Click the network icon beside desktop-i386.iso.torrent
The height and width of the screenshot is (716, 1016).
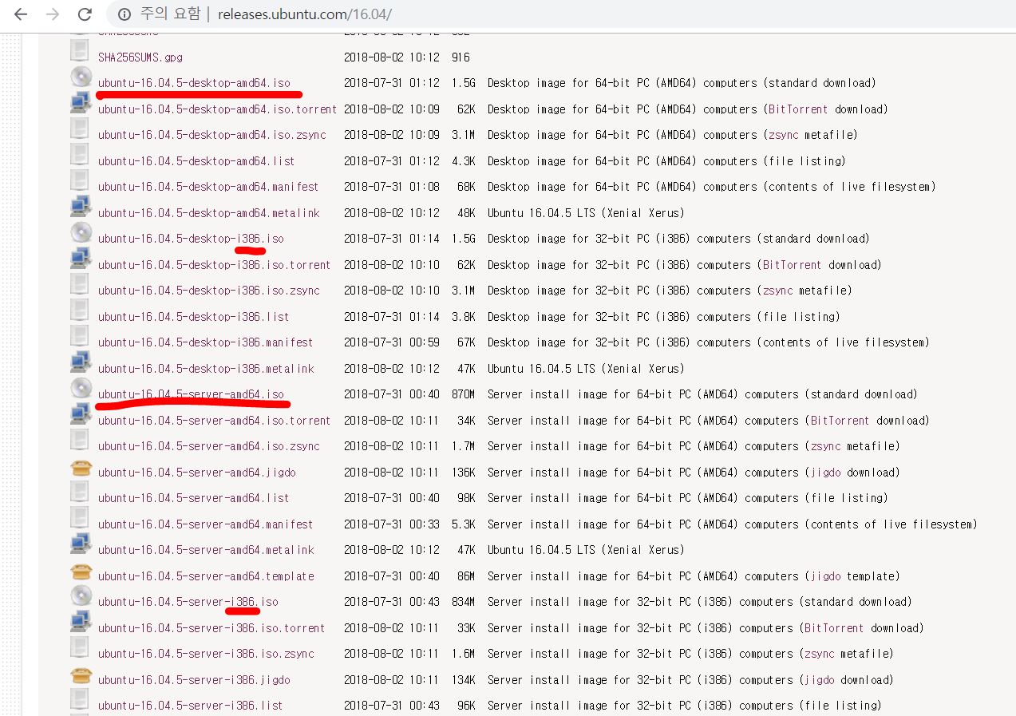point(81,259)
